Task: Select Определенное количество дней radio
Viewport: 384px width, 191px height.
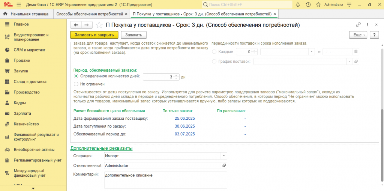Action: point(76,76)
